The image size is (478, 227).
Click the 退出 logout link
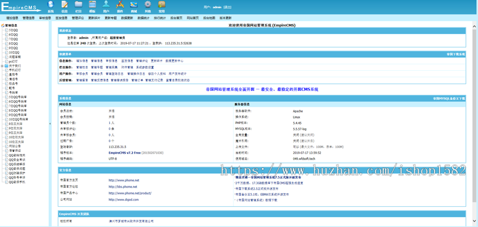coord(227,8)
